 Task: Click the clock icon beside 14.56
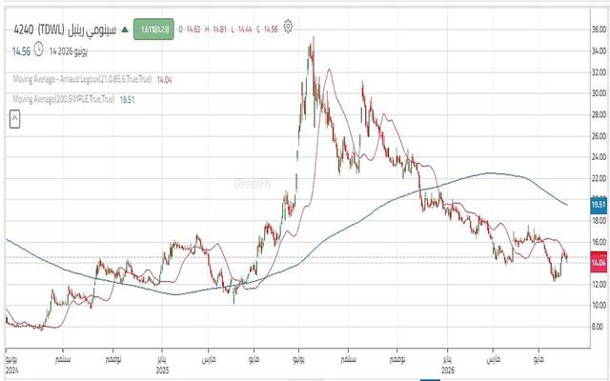coord(38,50)
